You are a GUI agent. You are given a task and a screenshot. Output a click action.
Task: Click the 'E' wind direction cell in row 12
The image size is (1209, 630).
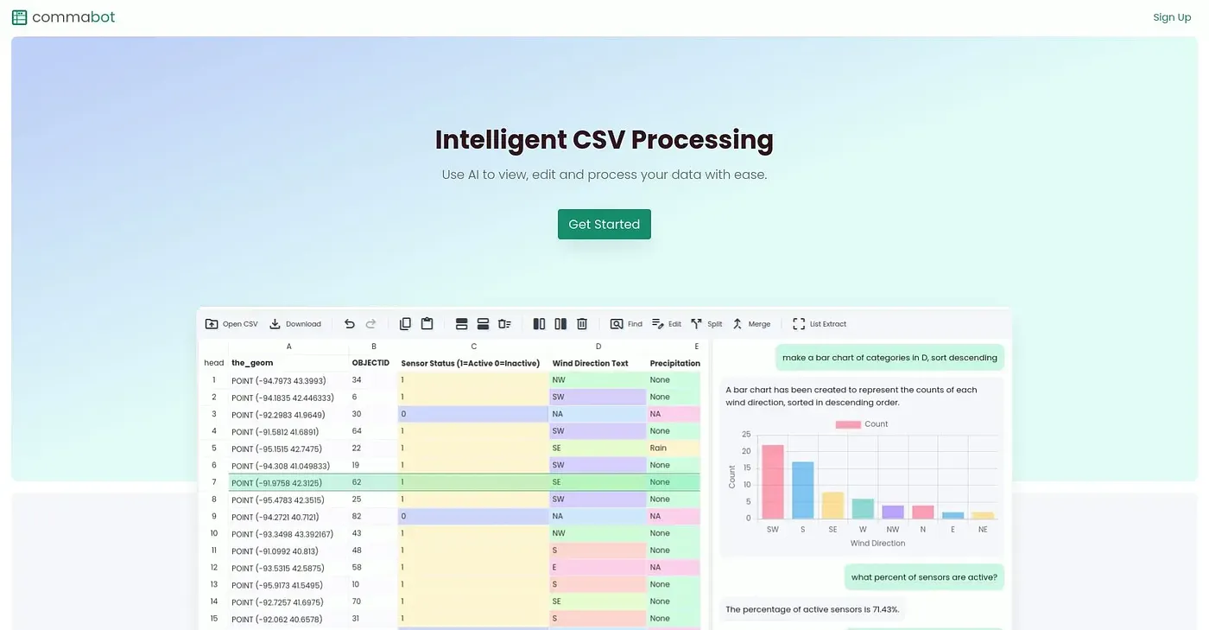click(x=598, y=567)
